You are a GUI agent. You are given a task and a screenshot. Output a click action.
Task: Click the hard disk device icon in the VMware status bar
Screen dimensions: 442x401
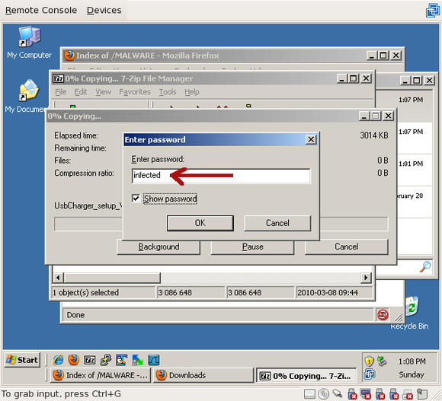click(309, 394)
